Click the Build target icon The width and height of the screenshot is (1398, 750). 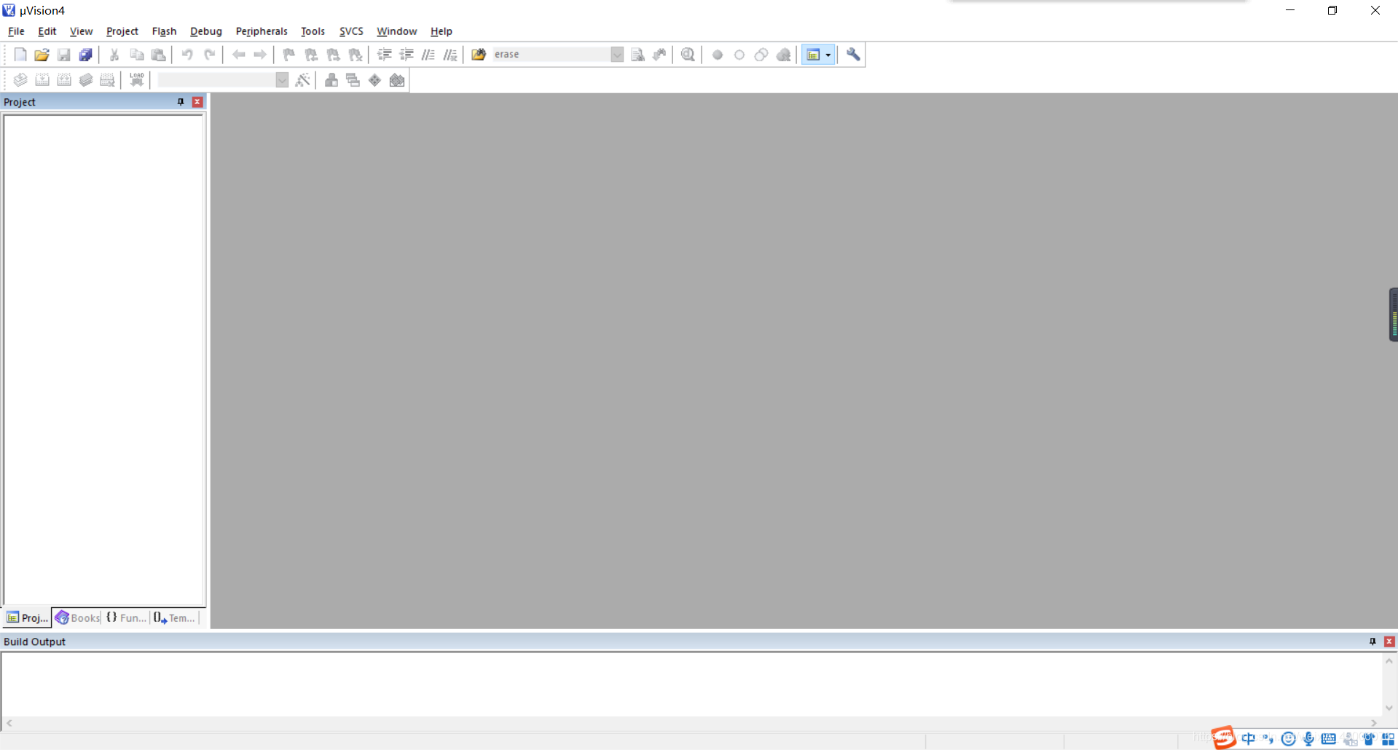pyautogui.click(x=42, y=80)
